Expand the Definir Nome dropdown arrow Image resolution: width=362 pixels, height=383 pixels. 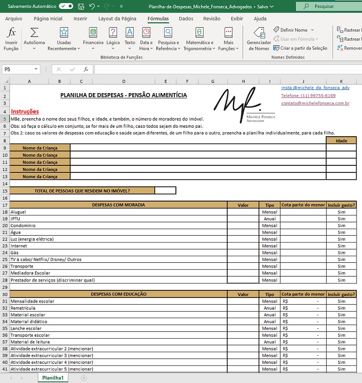pyautogui.click(x=312, y=30)
